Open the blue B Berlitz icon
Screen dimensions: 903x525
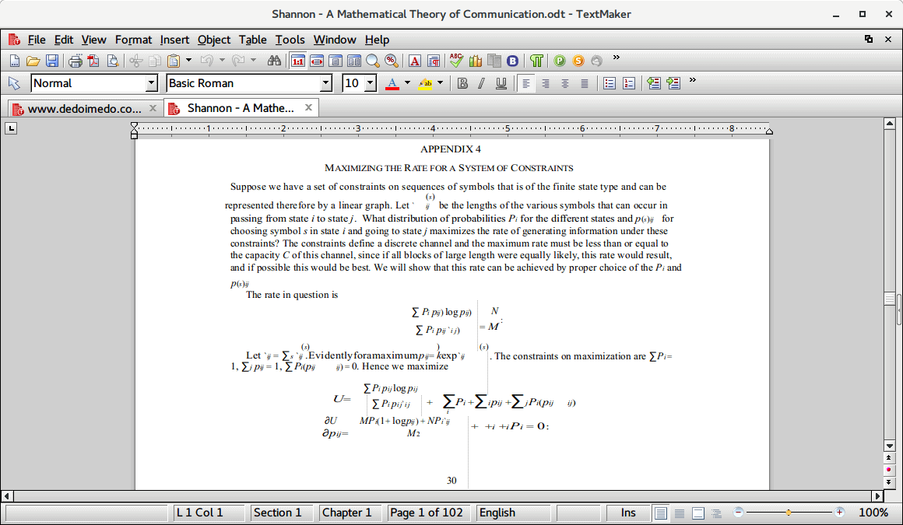click(x=512, y=61)
